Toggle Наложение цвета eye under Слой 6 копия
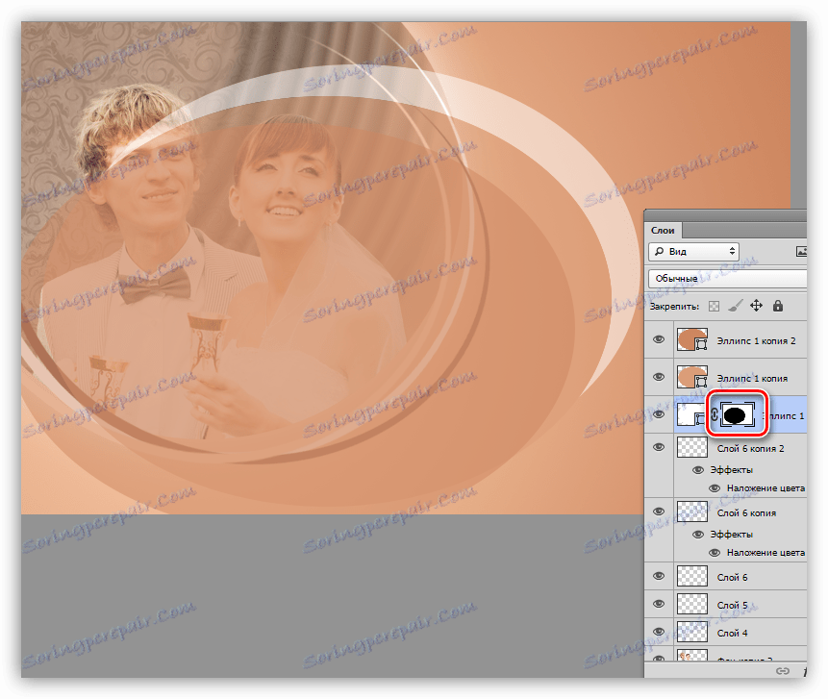Viewport: 828px width, 699px height. (x=715, y=553)
